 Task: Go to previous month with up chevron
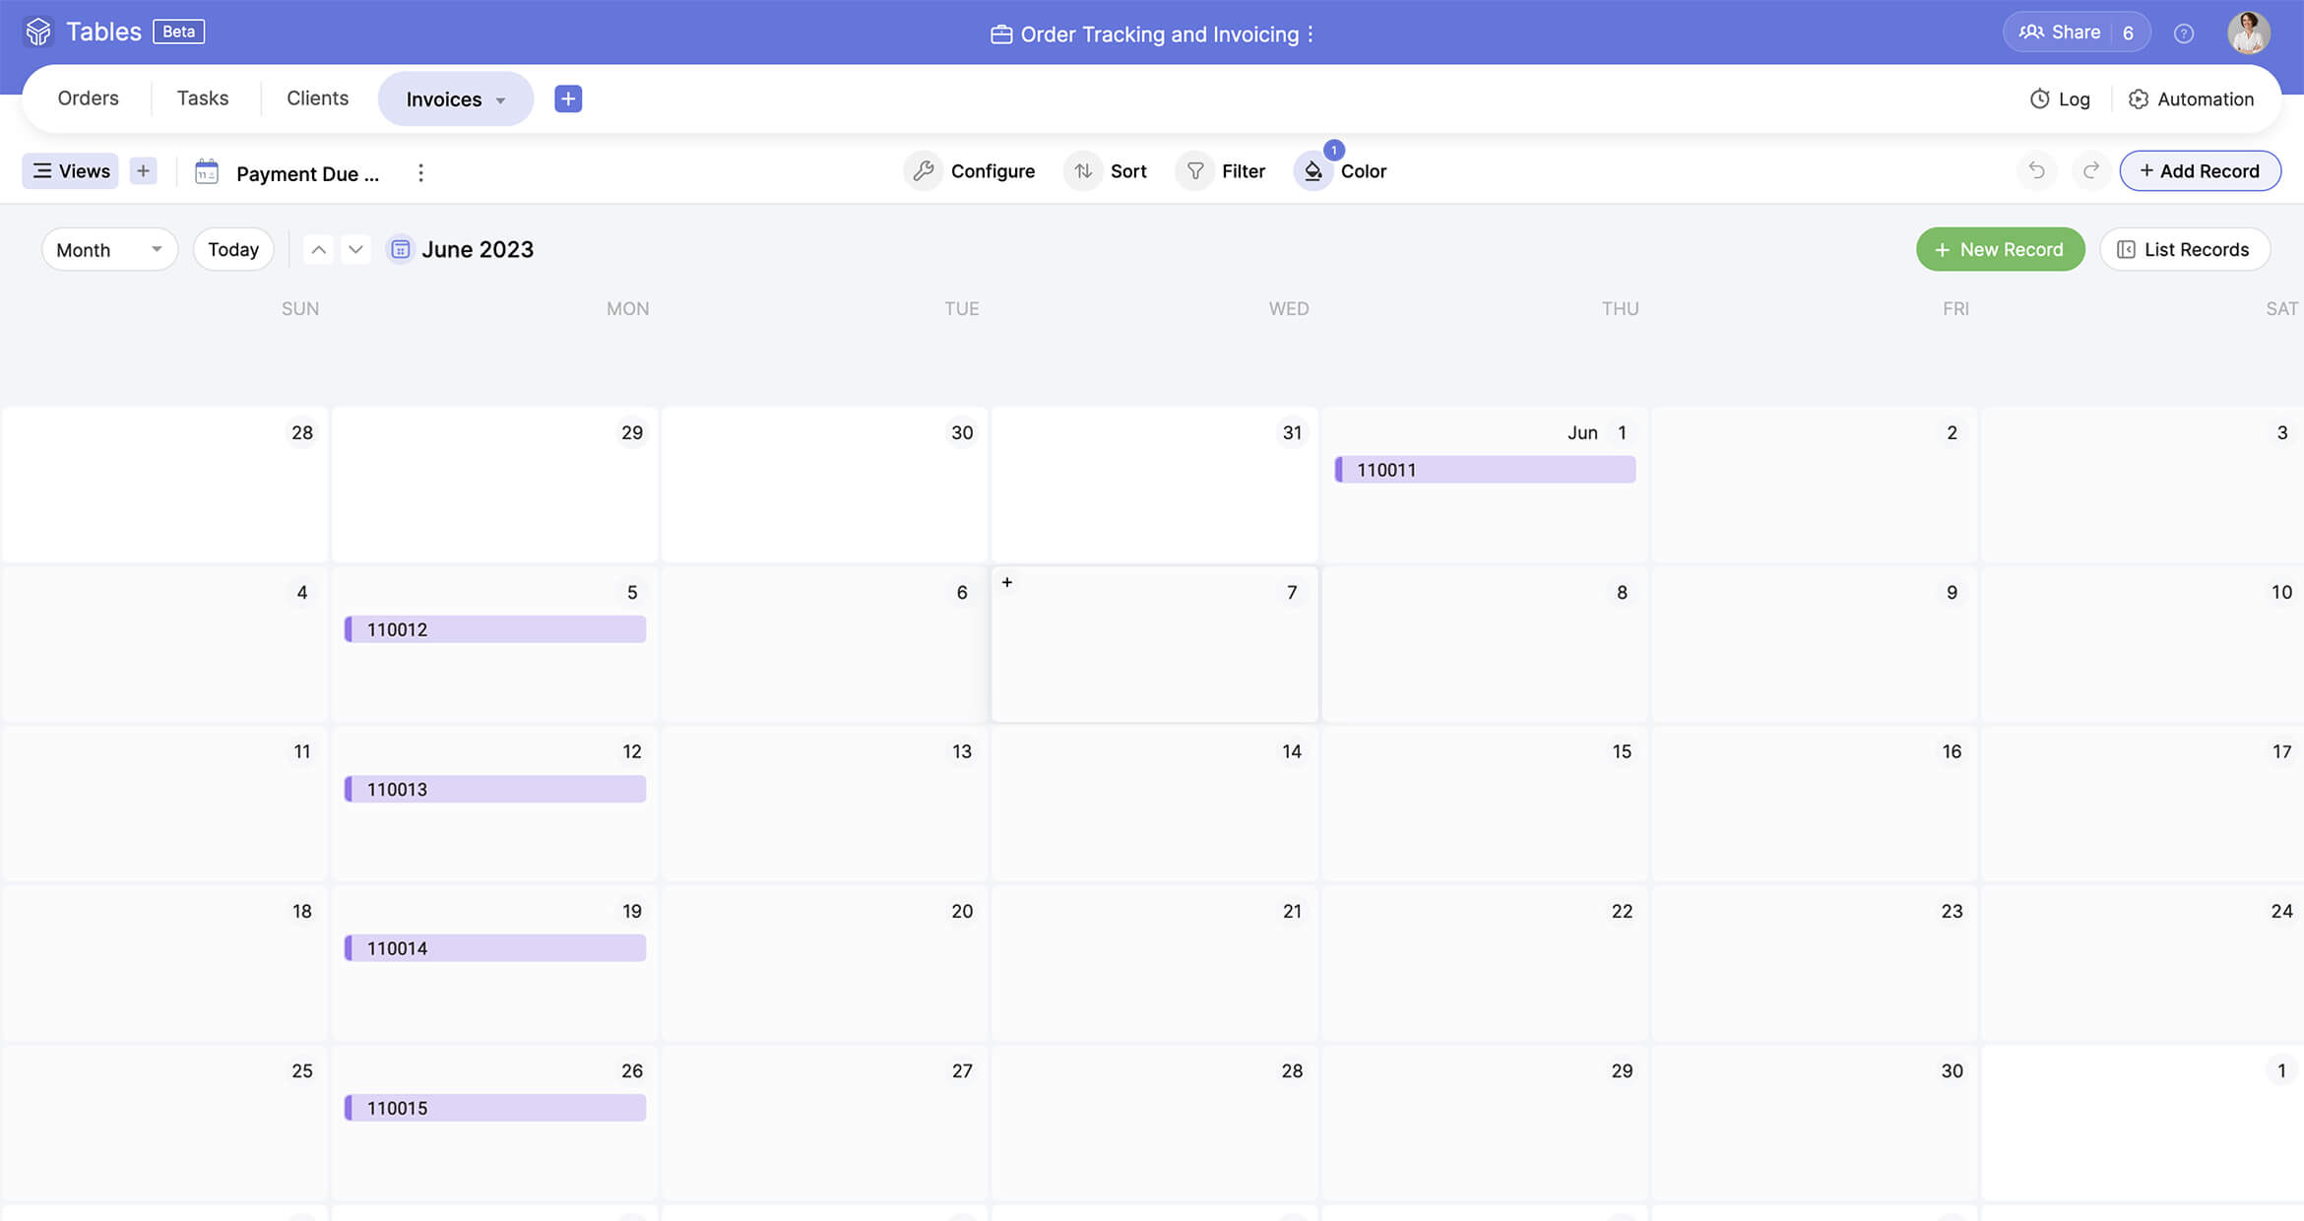coord(318,250)
